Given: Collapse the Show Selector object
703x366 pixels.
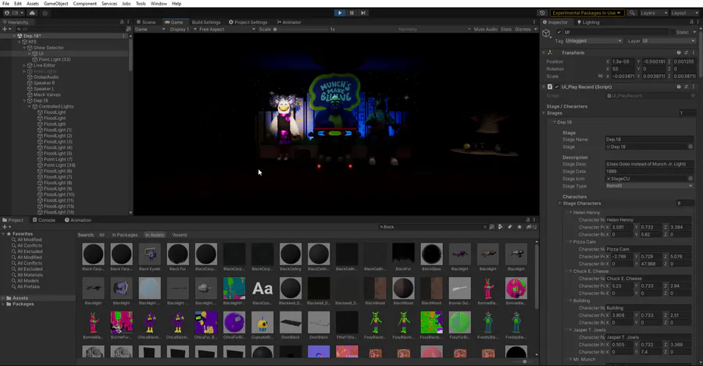Looking at the screenshot, I should (25, 48).
